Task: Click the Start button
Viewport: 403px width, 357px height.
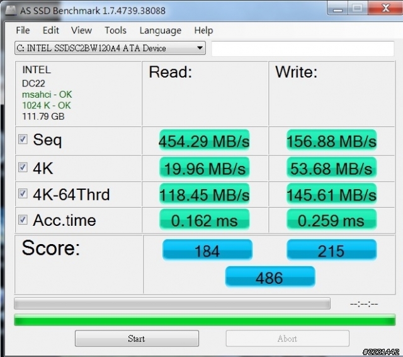Action: (137, 339)
